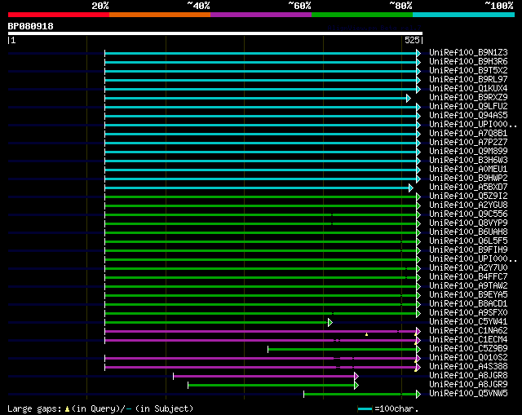The image size is (522, 415).
Task: Click the green arrowhead of the UniRef100_A8JGR9 hit
Action: pos(356,386)
